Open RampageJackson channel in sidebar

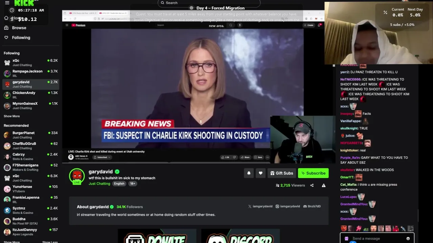click(31, 73)
